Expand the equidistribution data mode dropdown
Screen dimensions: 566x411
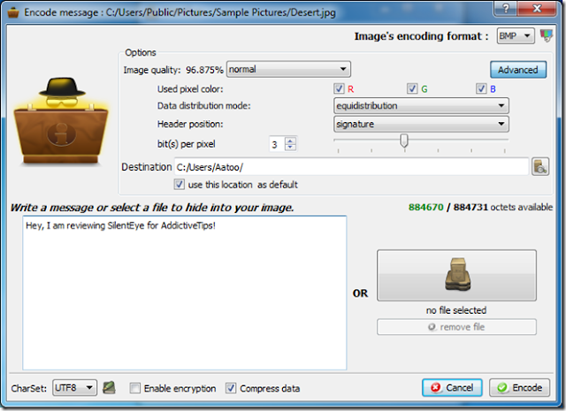[x=421, y=106]
